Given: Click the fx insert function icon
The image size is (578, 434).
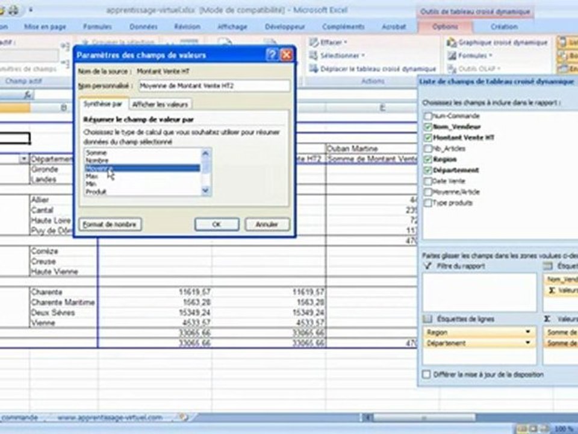Looking at the screenshot, I should click(28, 95).
